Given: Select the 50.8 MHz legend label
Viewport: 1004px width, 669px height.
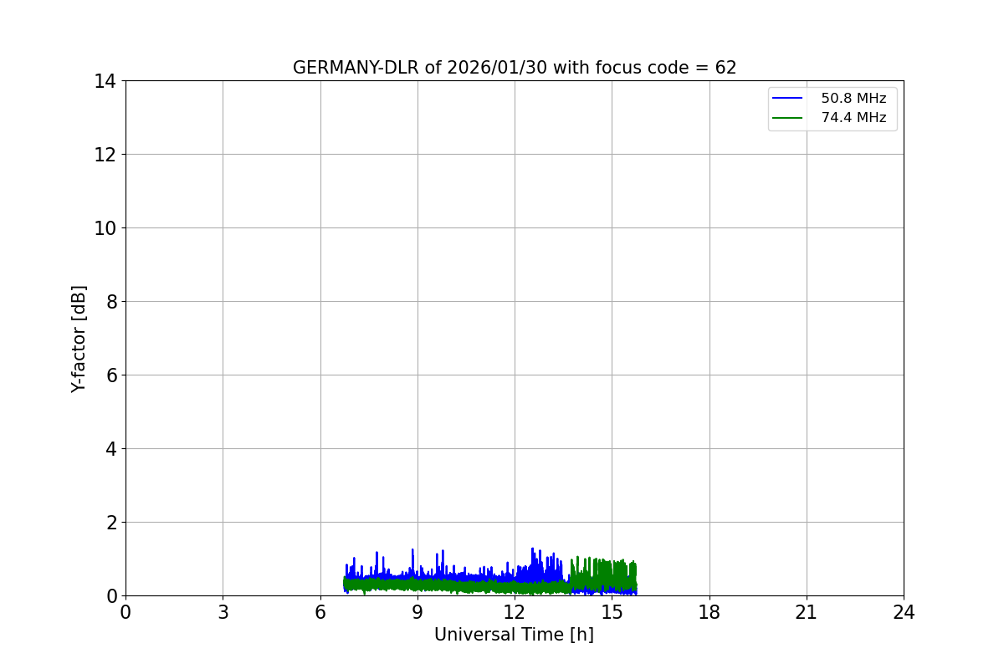Looking at the screenshot, I should pos(853,99).
